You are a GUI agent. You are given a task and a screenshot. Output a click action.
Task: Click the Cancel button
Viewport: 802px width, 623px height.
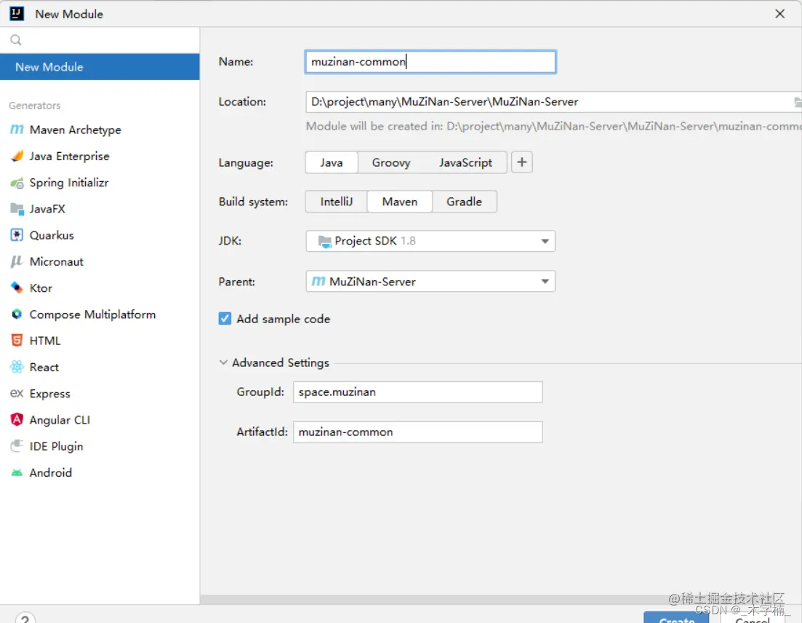pos(752,618)
